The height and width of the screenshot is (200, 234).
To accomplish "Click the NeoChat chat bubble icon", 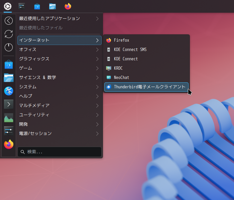I will coord(109,77).
